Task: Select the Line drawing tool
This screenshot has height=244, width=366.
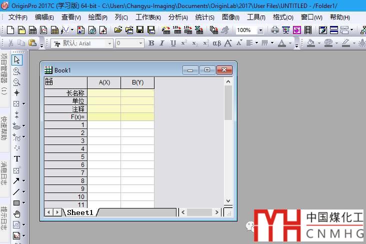Action: click(x=16, y=192)
